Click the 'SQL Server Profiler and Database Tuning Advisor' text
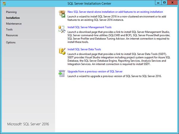 [x=96, y=39]
